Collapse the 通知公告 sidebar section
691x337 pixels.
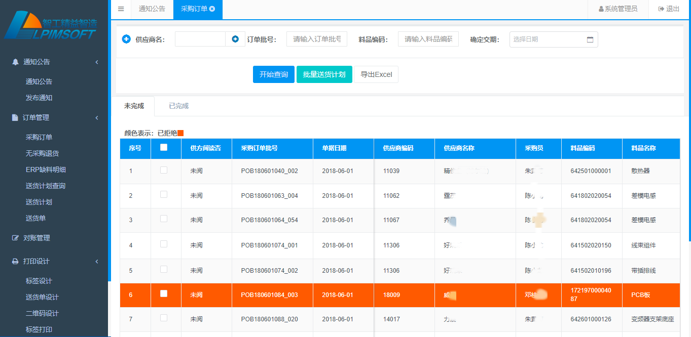pos(96,62)
